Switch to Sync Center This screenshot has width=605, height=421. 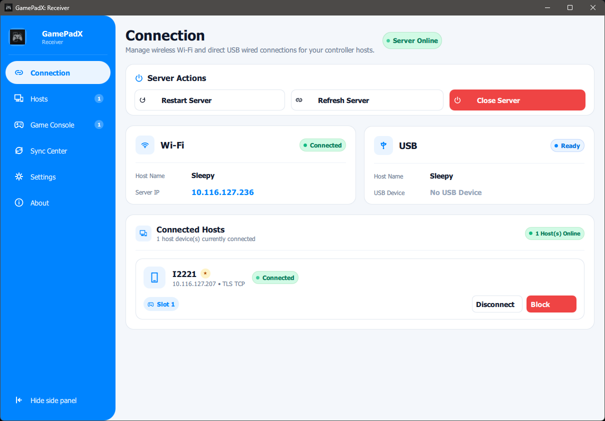58,151
